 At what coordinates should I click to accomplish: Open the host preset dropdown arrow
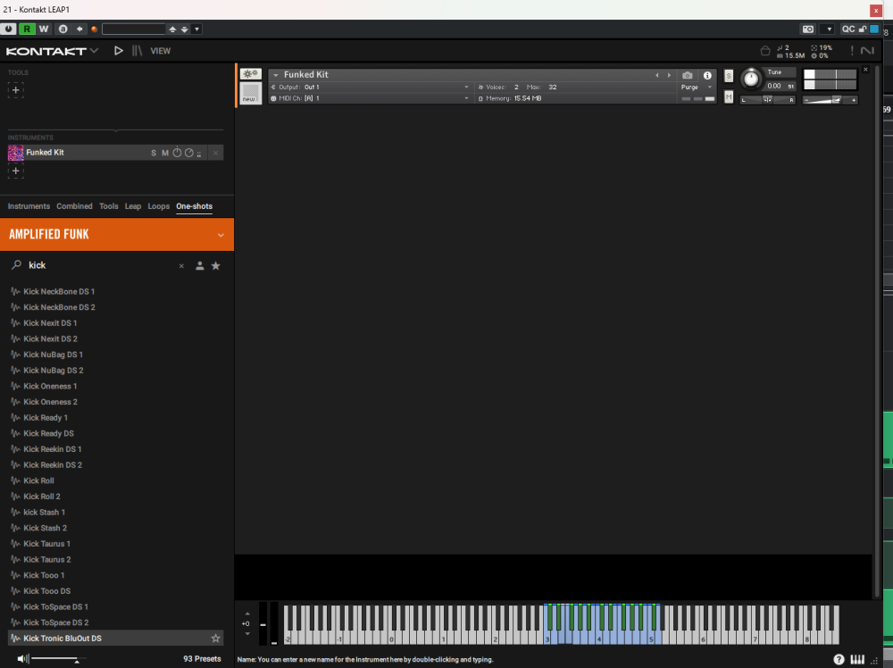[197, 29]
